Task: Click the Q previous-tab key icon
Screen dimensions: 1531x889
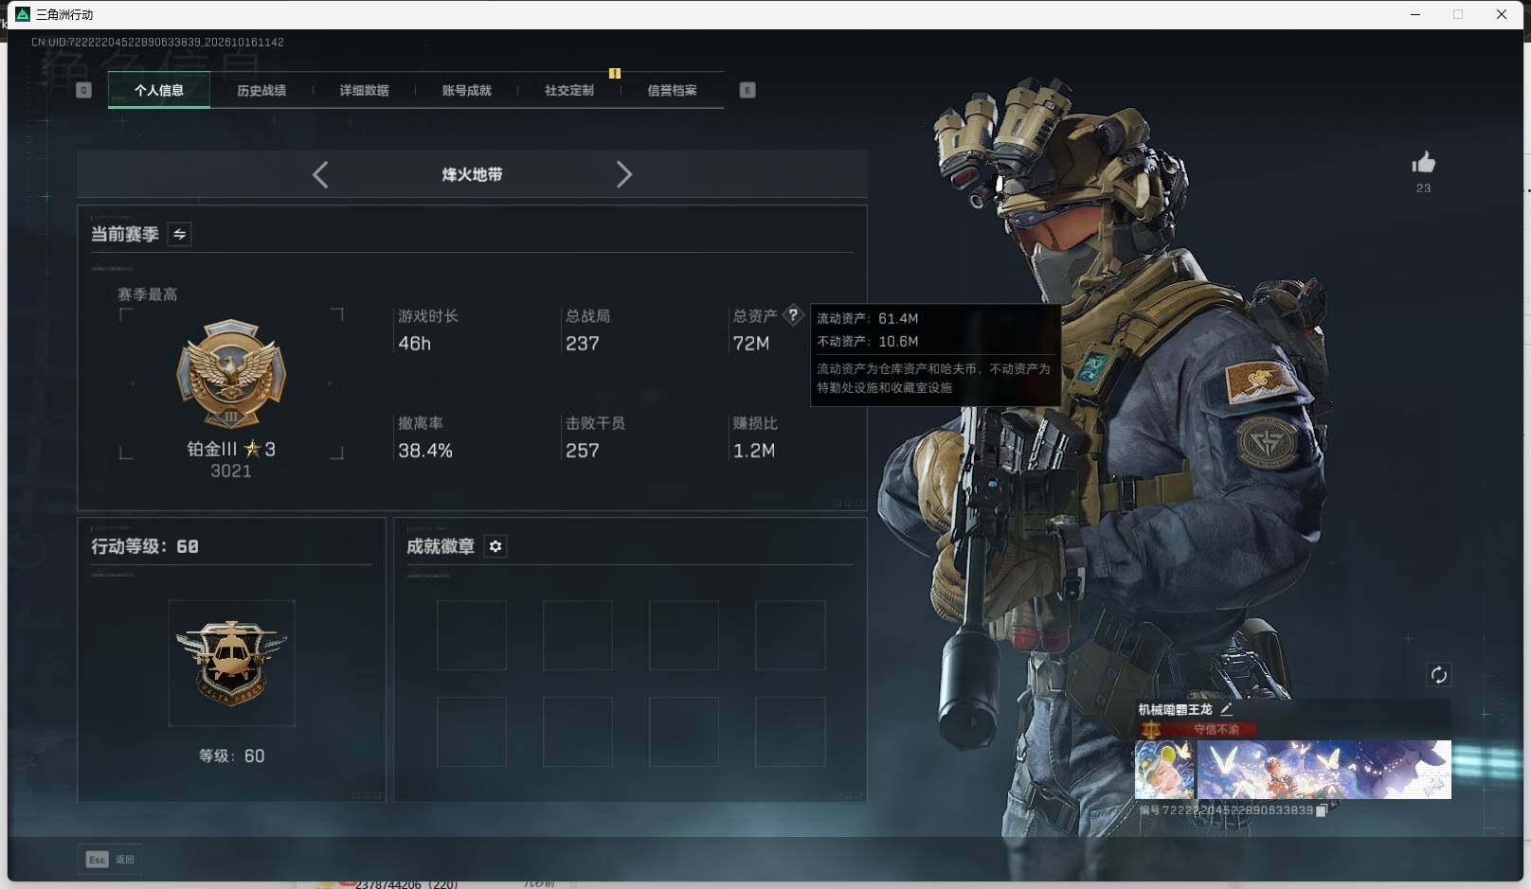Action: tap(83, 90)
